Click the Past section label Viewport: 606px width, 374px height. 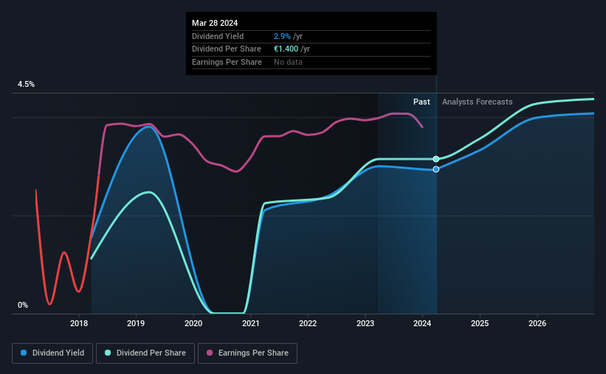point(421,102)
